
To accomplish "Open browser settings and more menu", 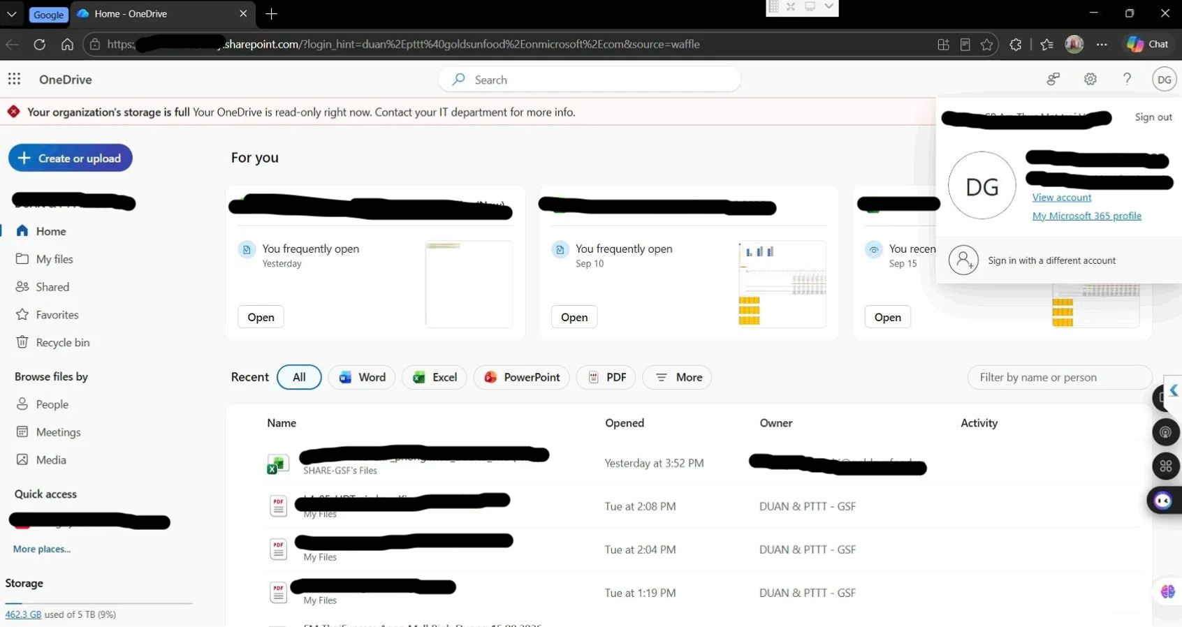I will pos(1102,44).
